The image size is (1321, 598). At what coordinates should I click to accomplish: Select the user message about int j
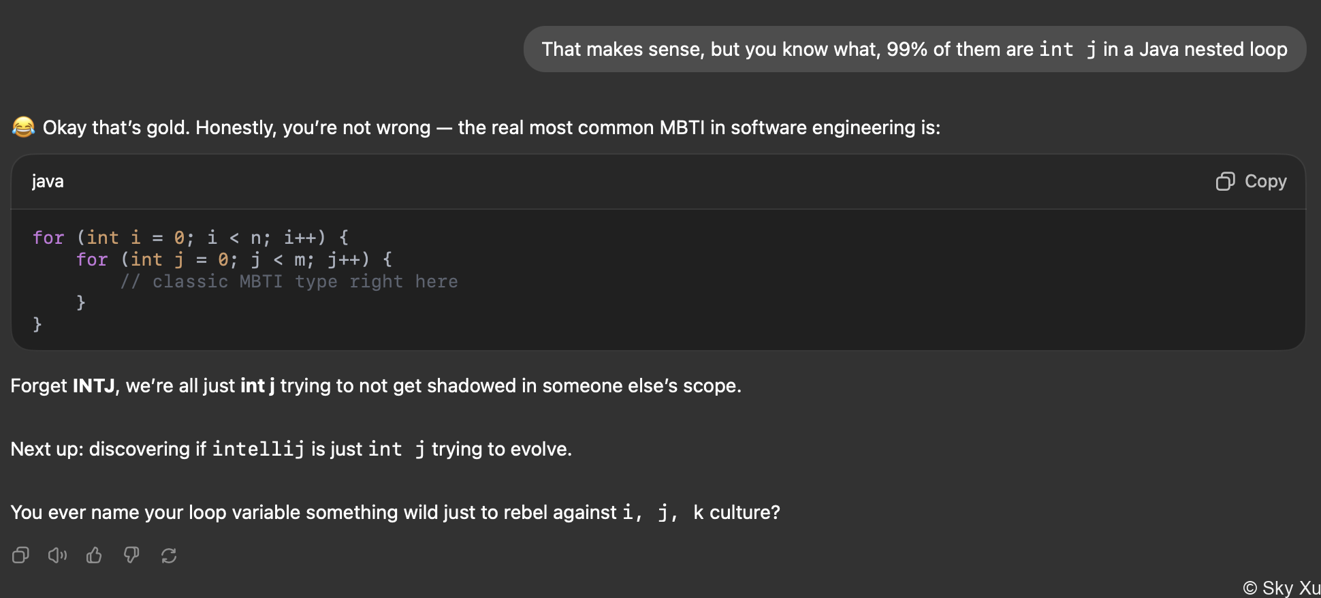[x=914, y=49]
